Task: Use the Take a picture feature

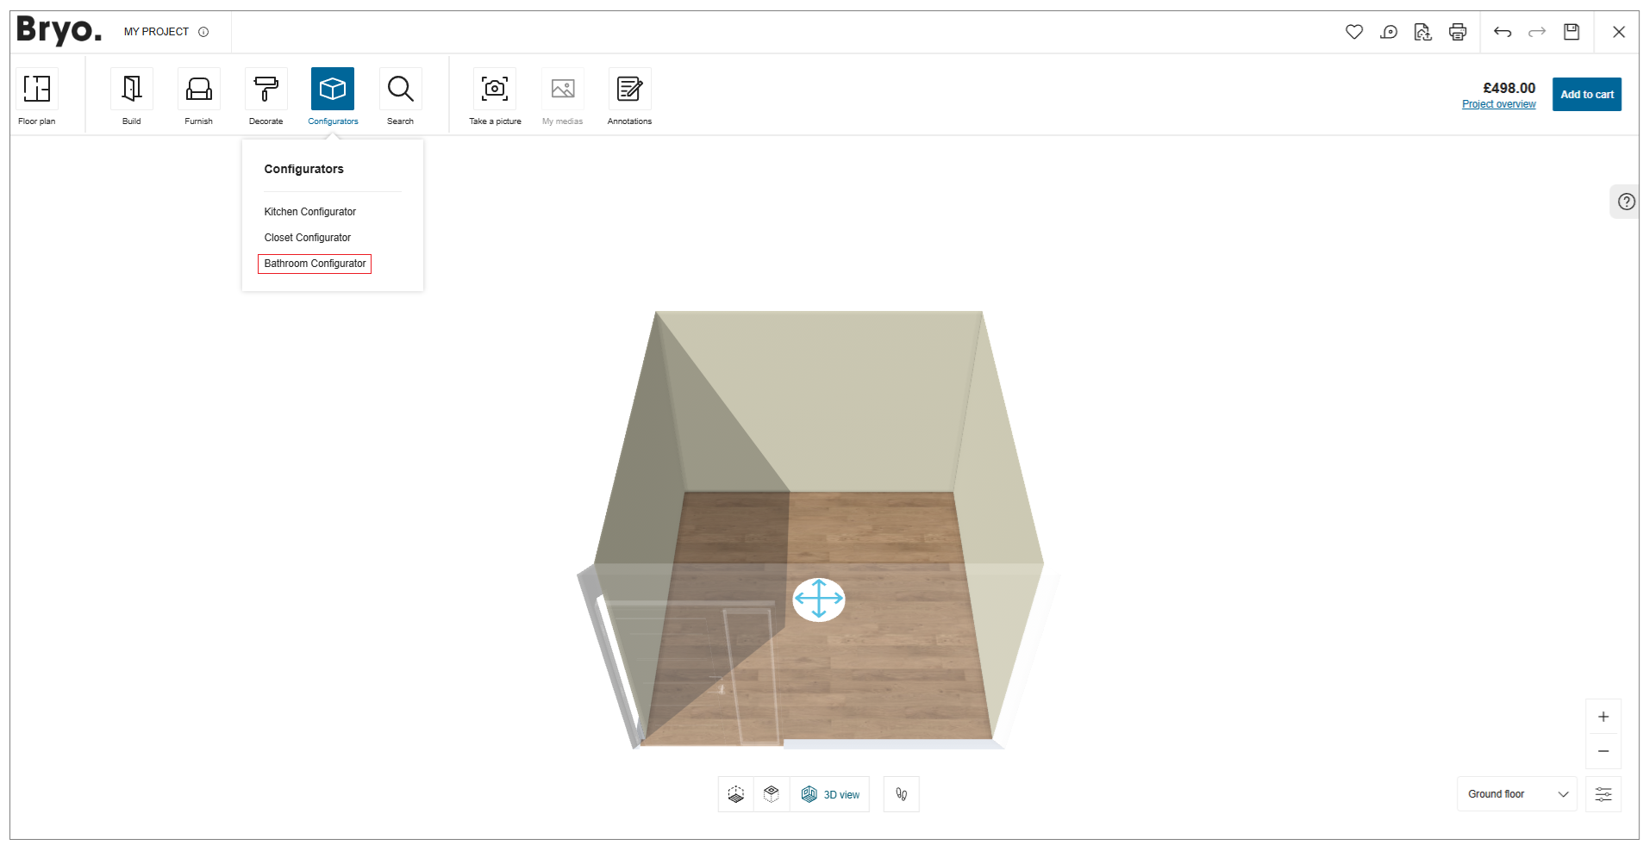Action: click(x=494, y=95)
